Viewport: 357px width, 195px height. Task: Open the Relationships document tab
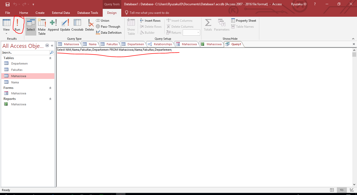(160, 44)
